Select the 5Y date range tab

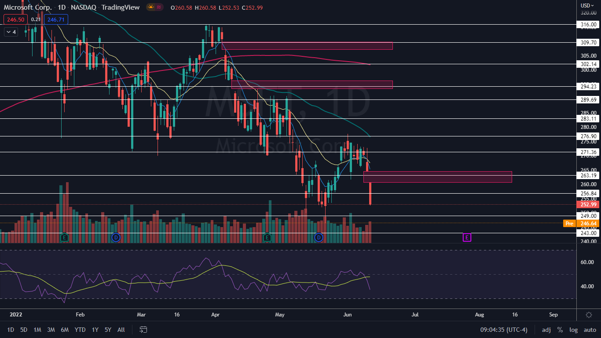108,330
